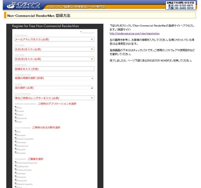201x188 pixels.
Task: Check the Cinema 4D software checkbox
Action: click(x=16, y=118)
